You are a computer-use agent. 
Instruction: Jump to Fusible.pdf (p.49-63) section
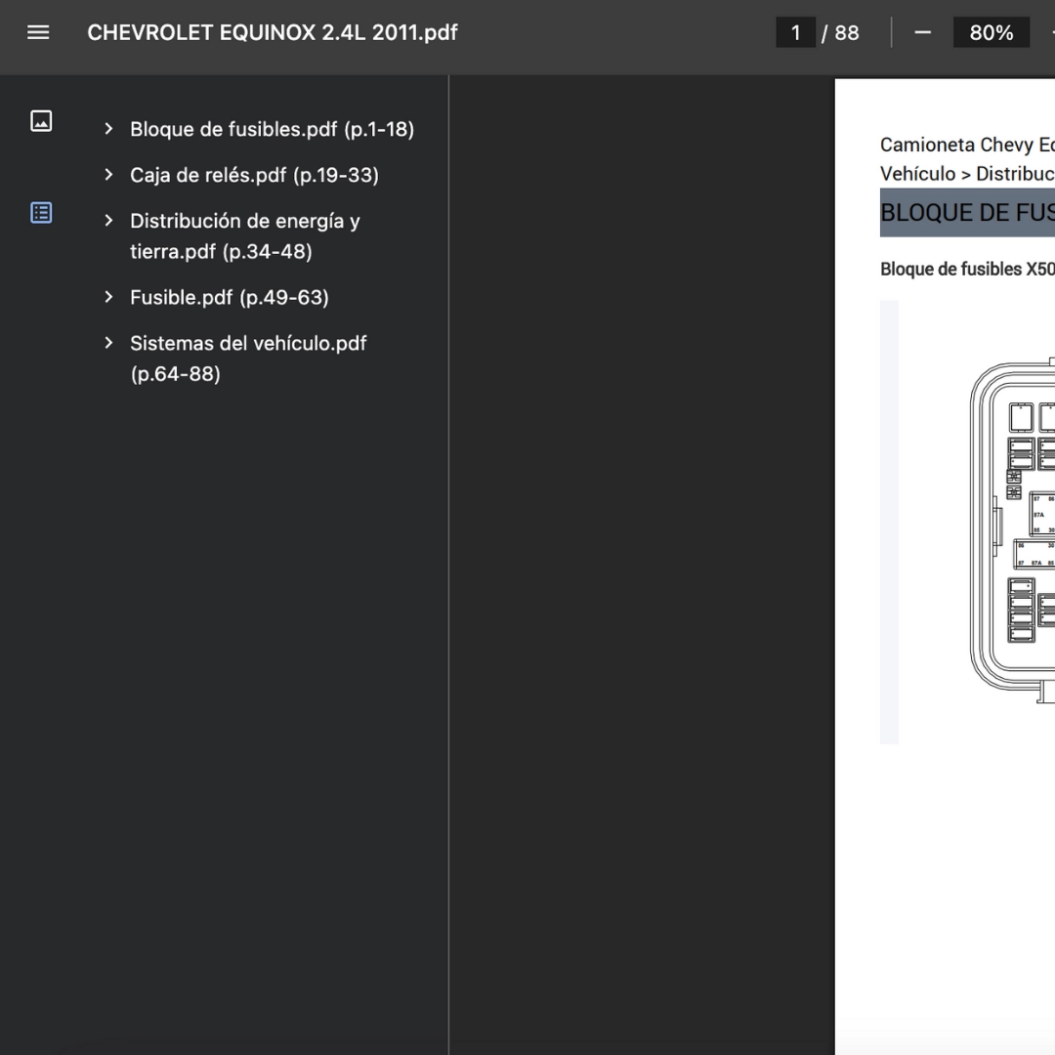(230, 297)
